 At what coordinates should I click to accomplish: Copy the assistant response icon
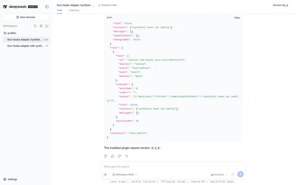coord(105,156)
